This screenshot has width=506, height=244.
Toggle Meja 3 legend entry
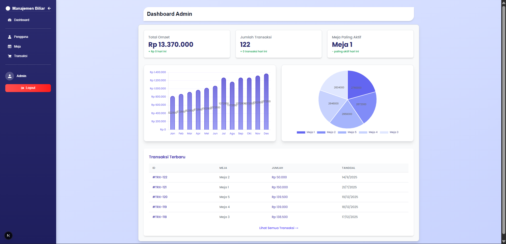389,132
